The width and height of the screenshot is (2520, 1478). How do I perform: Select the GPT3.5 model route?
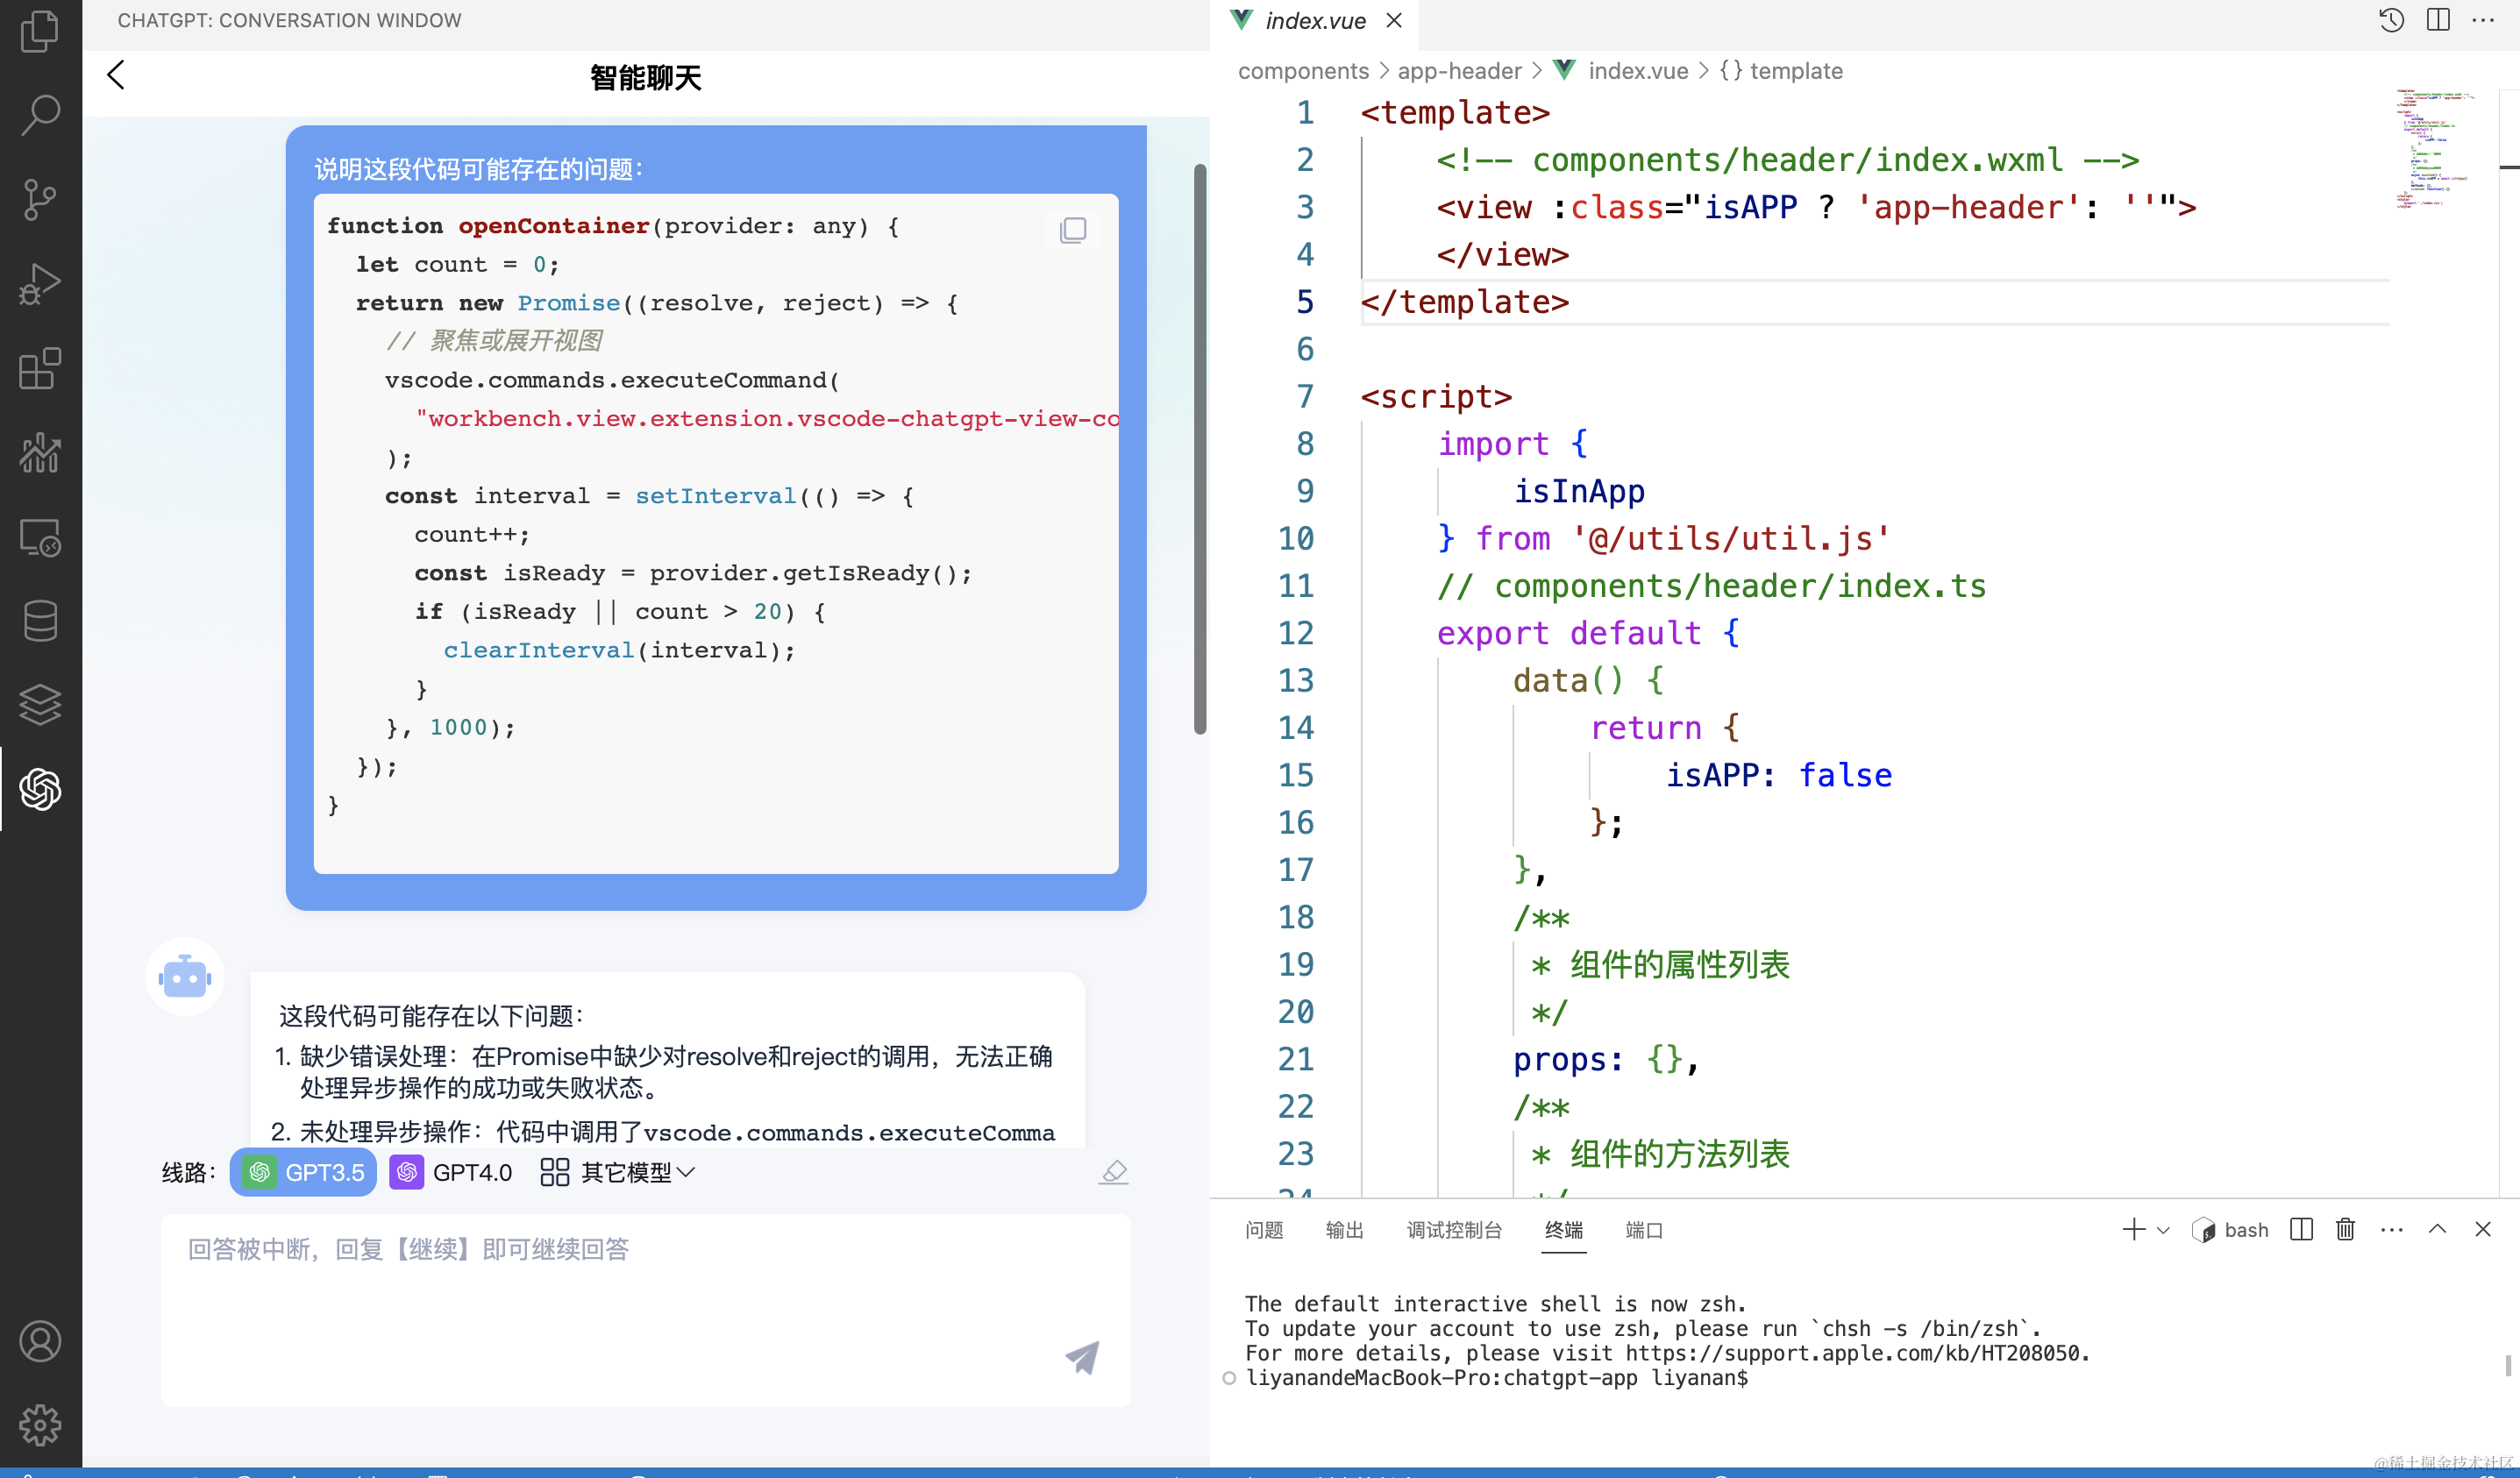pos(304,1172)
